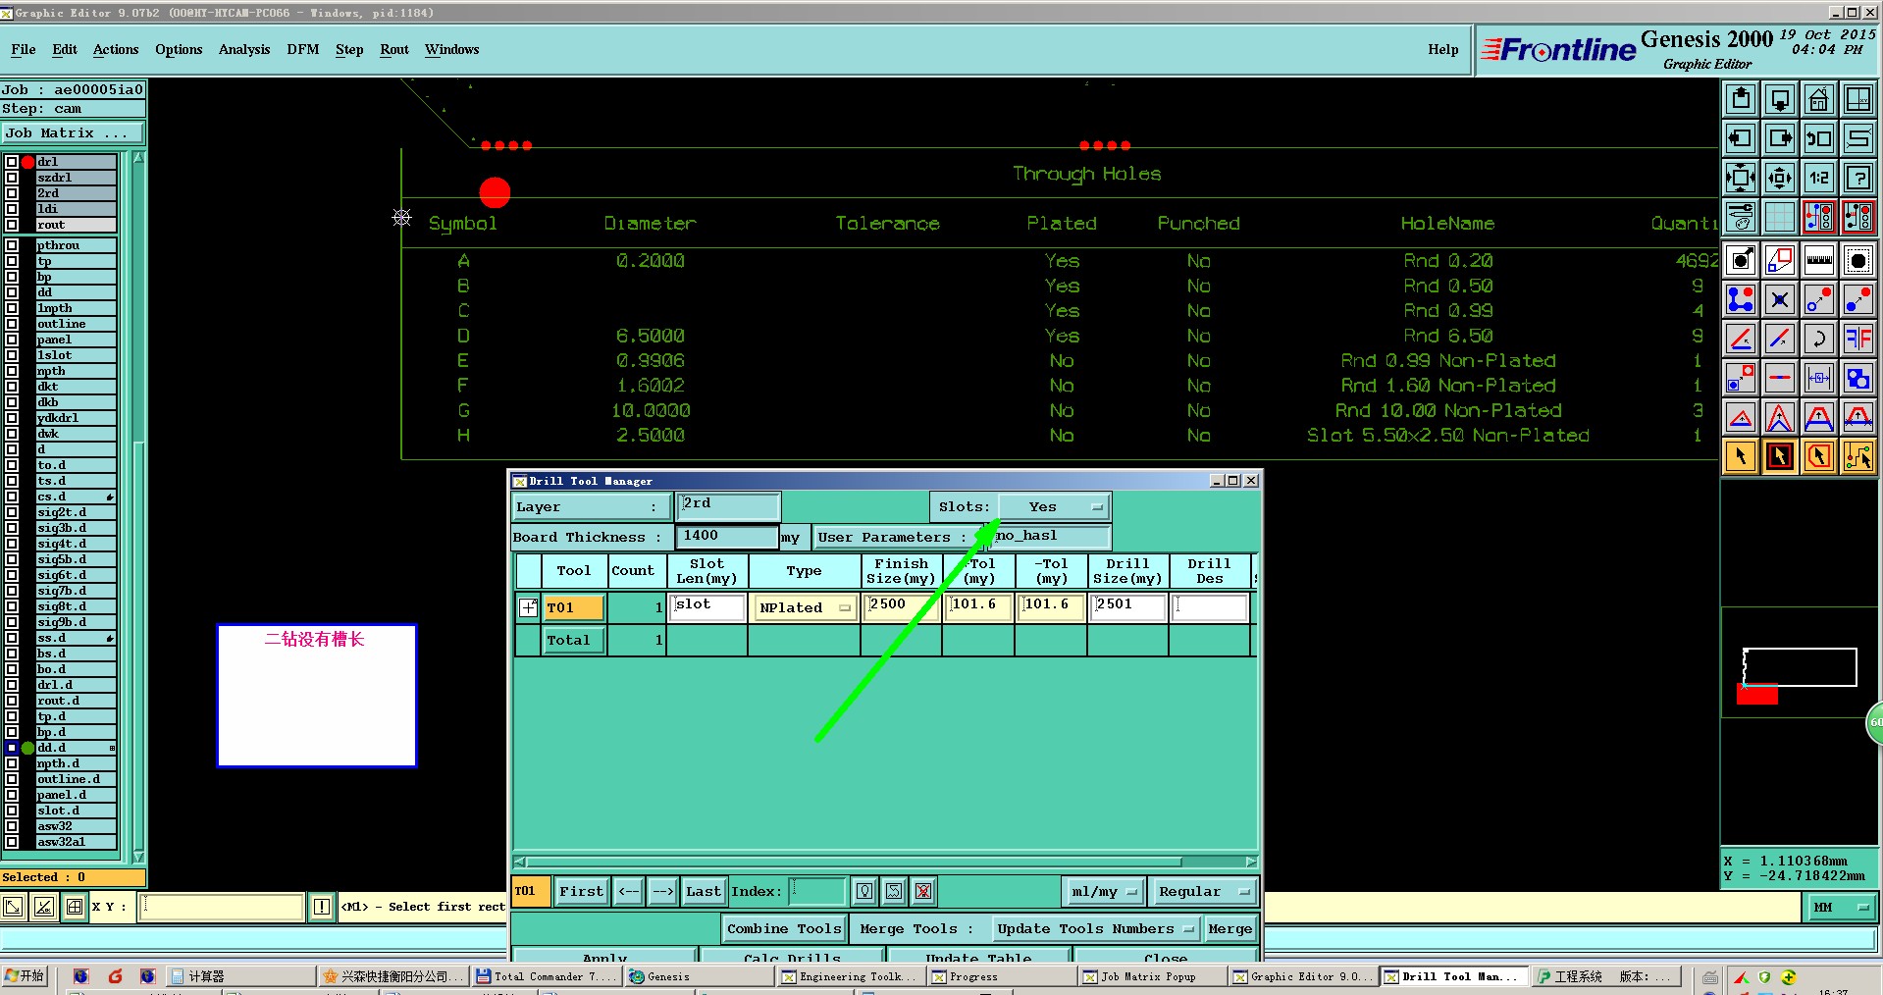Image resolution: width=1883 pixels, height=995 pixels.
Task: Expand the T01 tool row plus button
Action: pyautogui.click(x=528, y=607)
